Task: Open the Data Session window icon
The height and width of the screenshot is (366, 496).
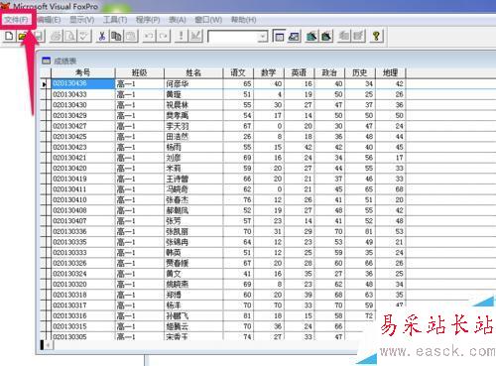Action: (x=294, y=36)
